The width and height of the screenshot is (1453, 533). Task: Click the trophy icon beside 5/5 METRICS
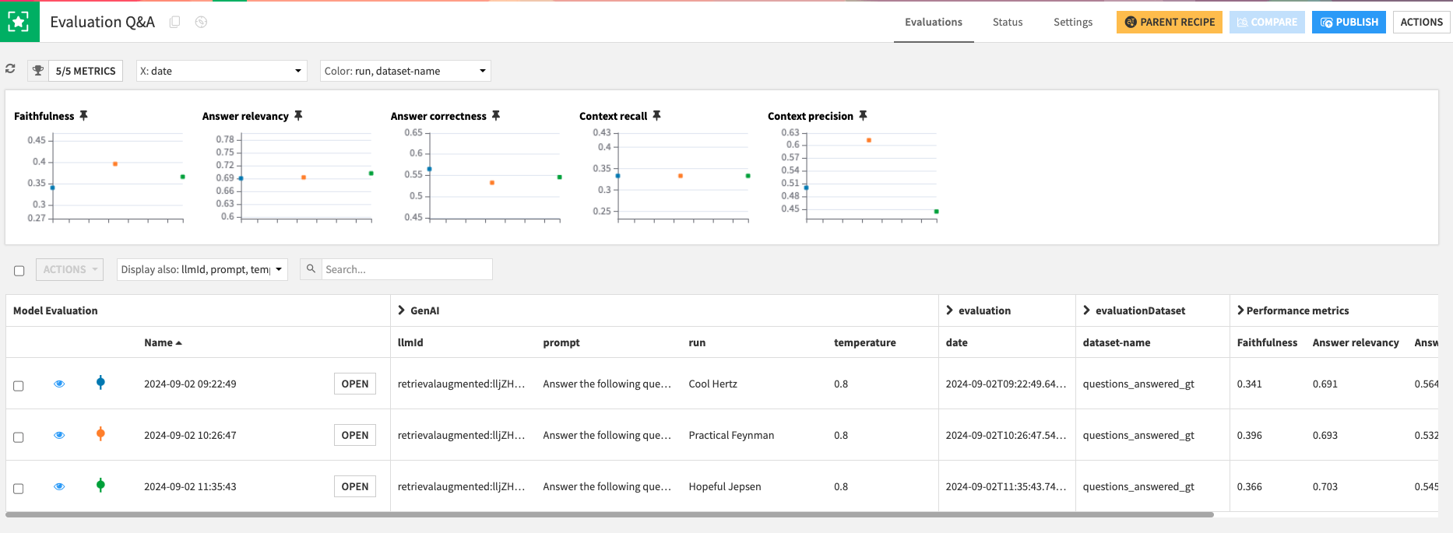37,71
